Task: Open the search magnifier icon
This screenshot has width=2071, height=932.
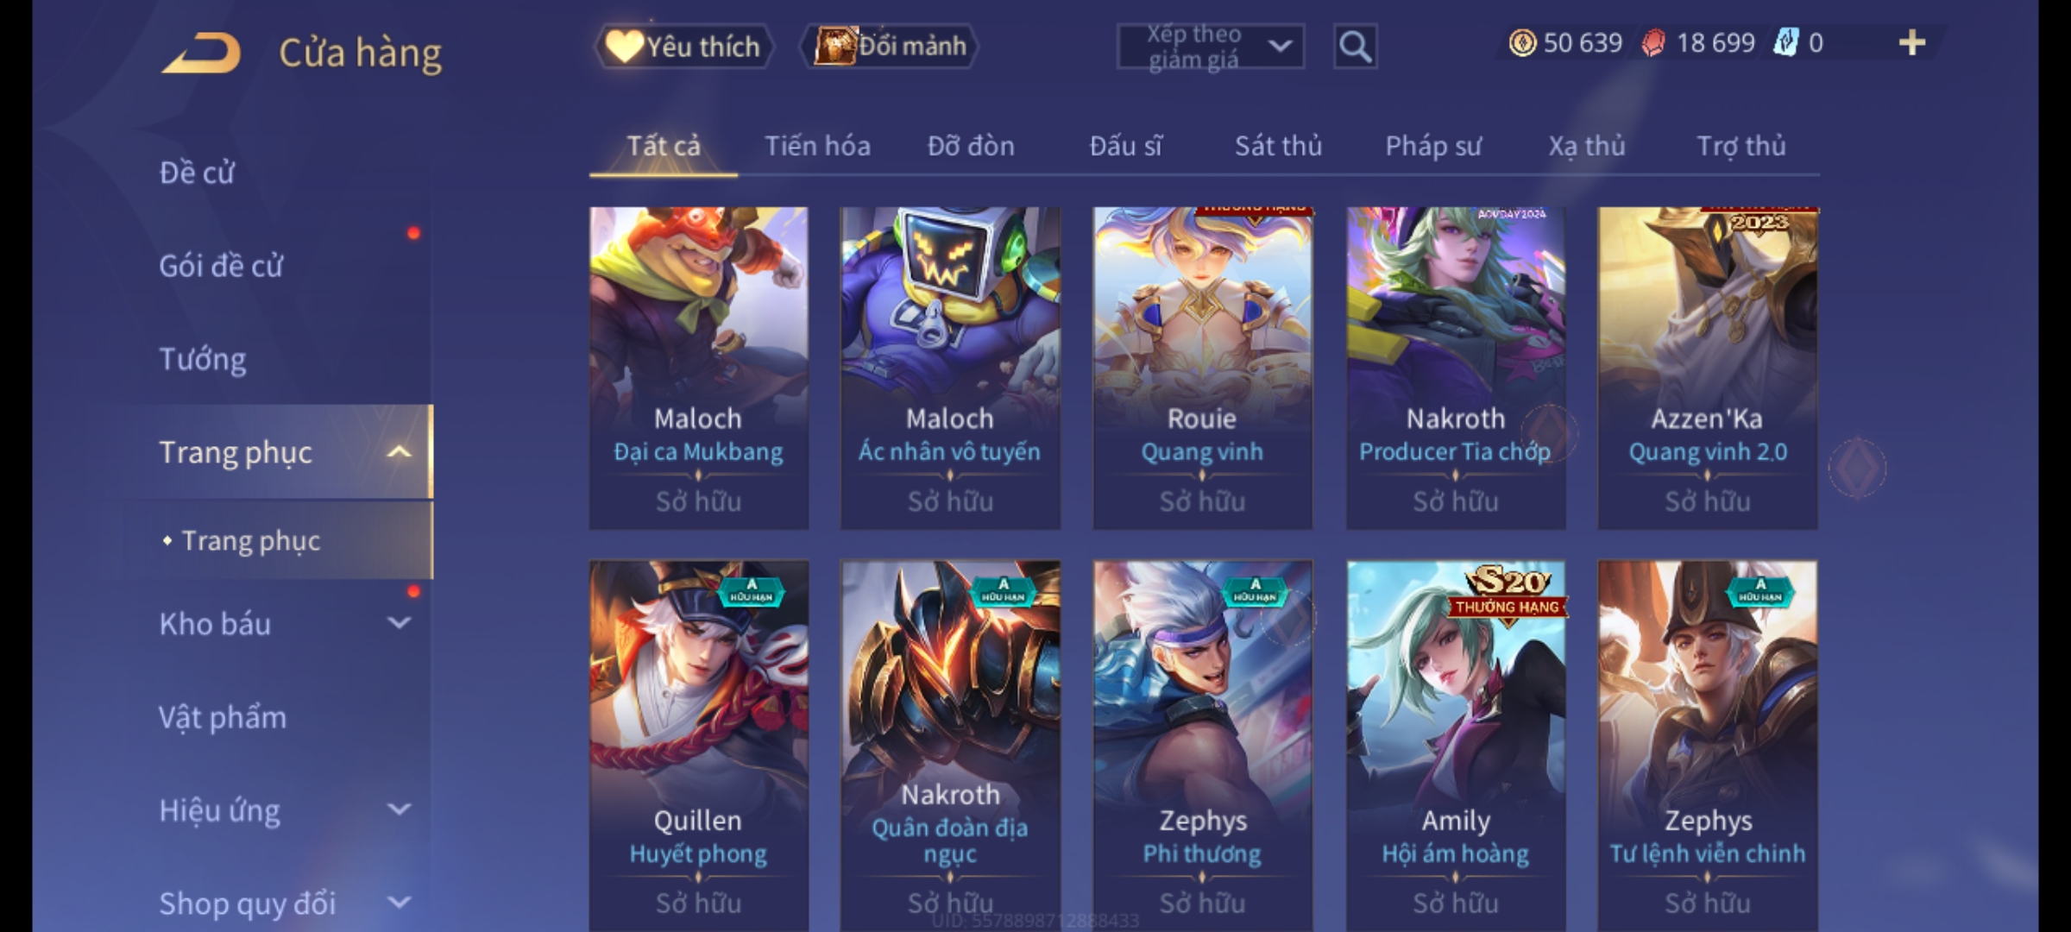Action: (1355, 47)
